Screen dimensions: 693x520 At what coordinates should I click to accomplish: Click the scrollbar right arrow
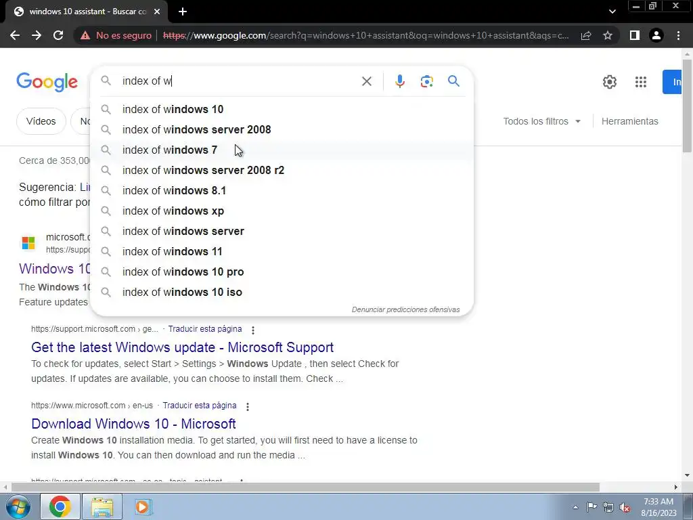(676, 487)
